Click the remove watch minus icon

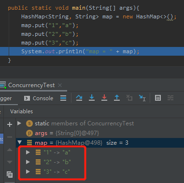pos(10,137)
